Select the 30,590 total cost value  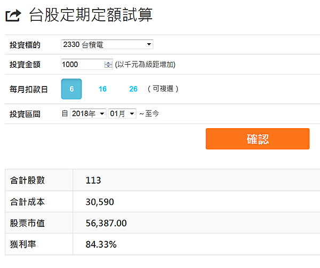coord(100,202)
